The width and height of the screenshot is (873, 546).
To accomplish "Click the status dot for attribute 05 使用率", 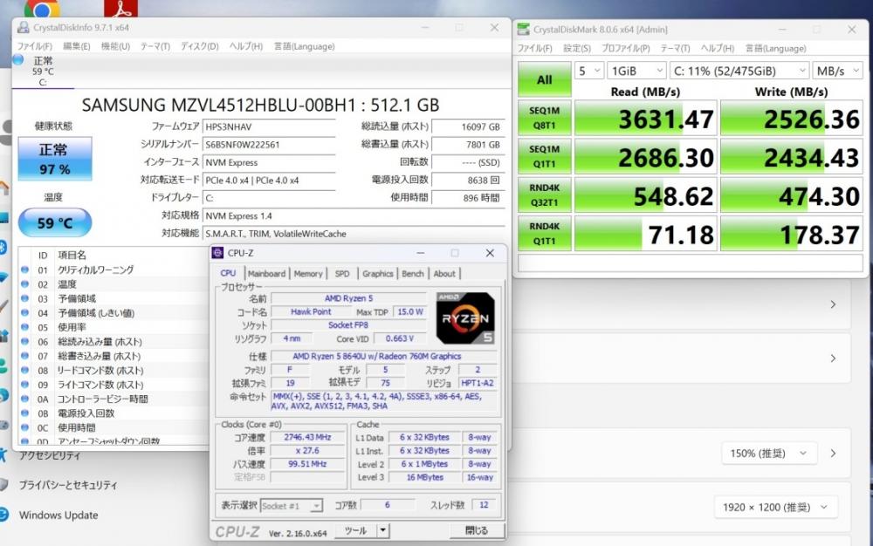I will [25, 327].
